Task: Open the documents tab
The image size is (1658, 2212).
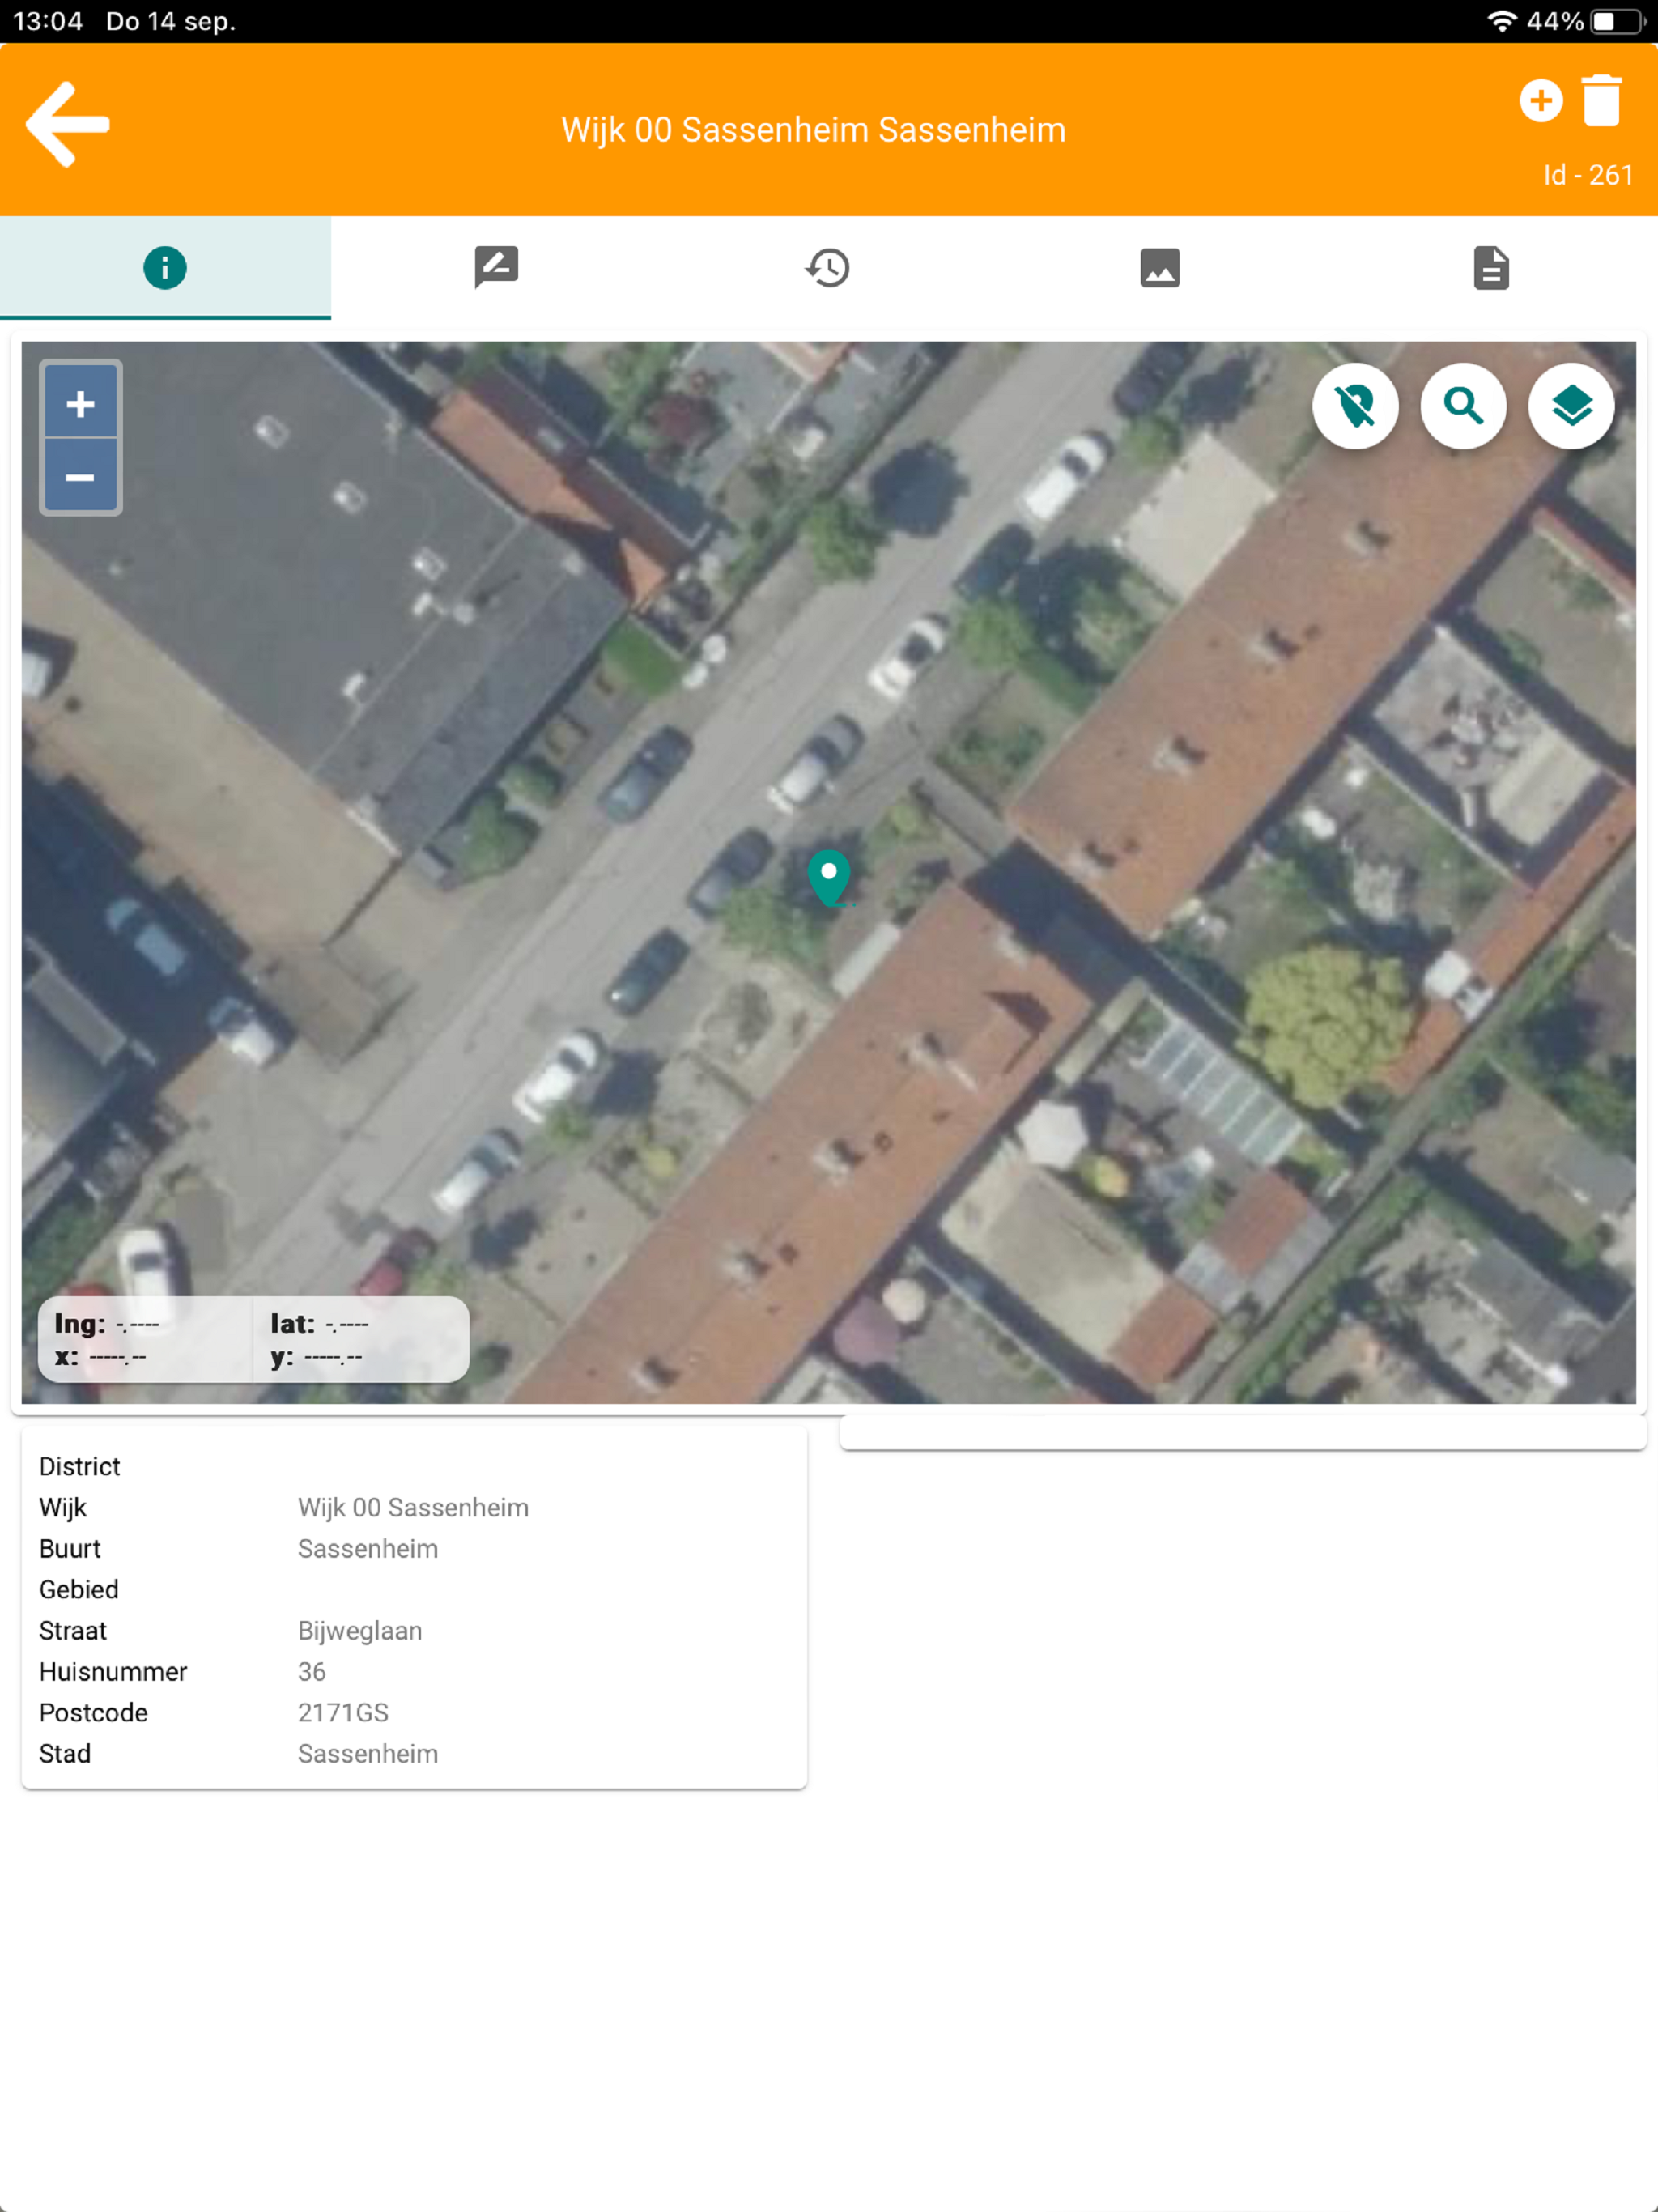Action: [1491, 268]
